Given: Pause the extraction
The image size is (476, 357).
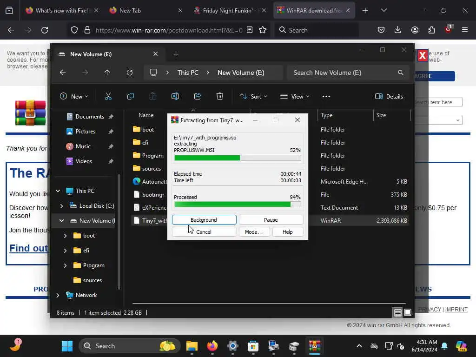Looking at the screenshot, I should [x=271, y=220].
